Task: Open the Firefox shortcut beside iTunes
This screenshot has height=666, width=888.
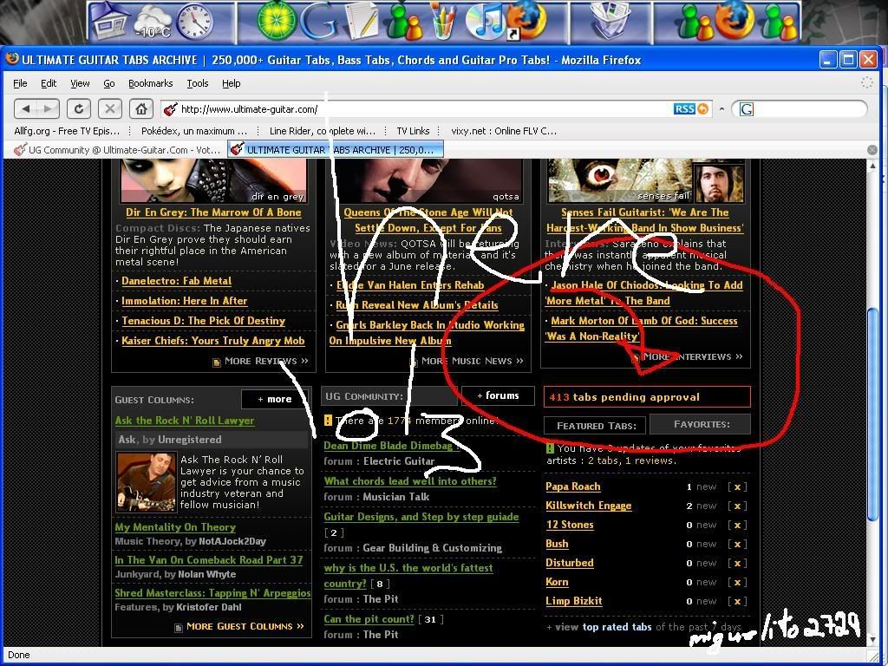Action: [528, 22]
